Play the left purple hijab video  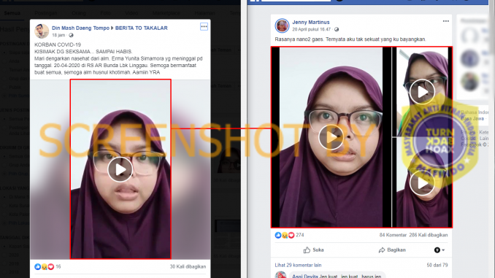click(120, 169)
